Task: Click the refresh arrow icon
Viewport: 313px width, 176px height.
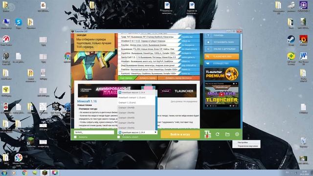Action: (217, 134)
